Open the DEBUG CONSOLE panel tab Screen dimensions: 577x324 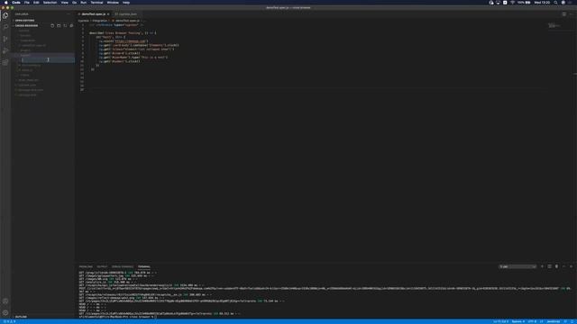coord(123,266)
